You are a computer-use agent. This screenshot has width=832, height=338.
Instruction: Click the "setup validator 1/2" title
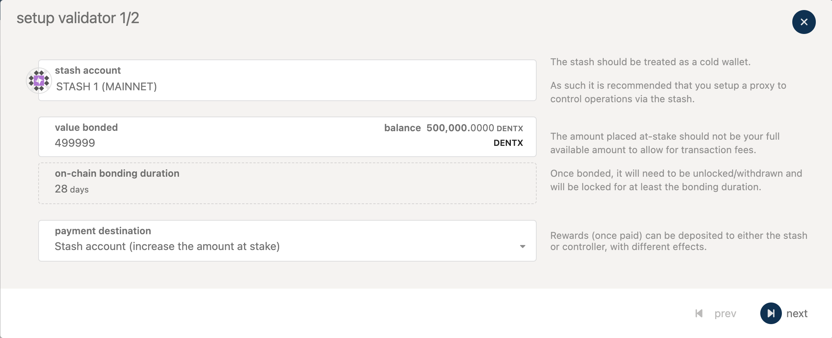tap(78, 18)
